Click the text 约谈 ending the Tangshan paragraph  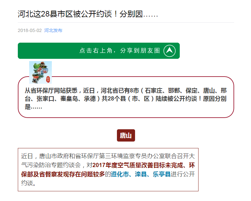click(x=27, y=183)
